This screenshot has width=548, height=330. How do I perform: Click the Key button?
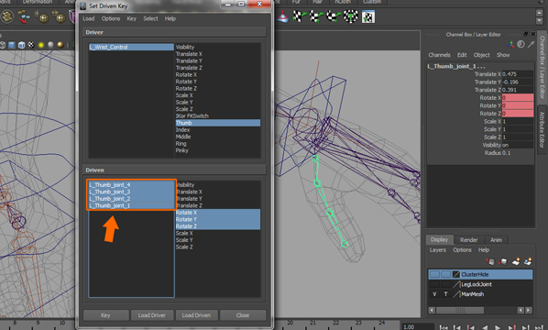pyautogui.click(x=105, y=315)
